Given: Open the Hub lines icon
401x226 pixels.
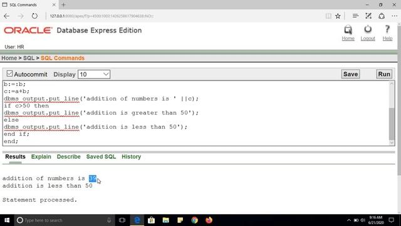Looking at the screenshot, I should [x=355, y=16].
